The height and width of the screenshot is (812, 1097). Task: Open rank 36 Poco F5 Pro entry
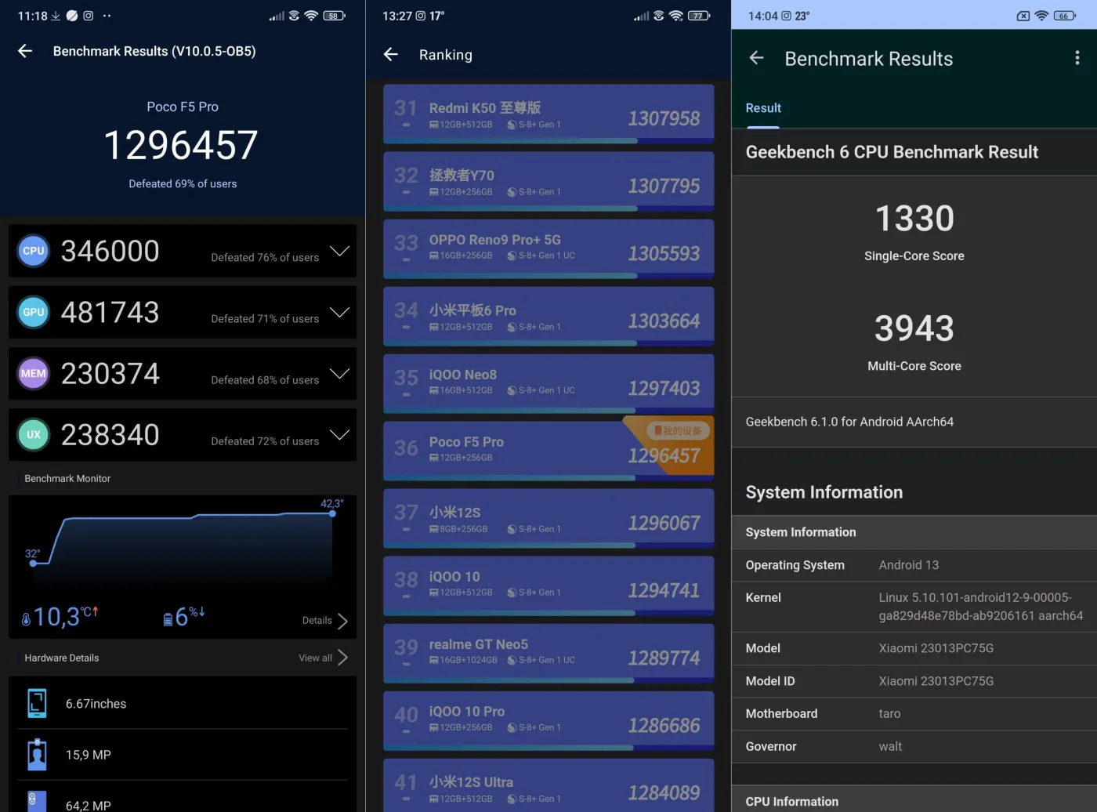(x=548, y=451)
